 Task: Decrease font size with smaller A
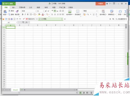48,11
